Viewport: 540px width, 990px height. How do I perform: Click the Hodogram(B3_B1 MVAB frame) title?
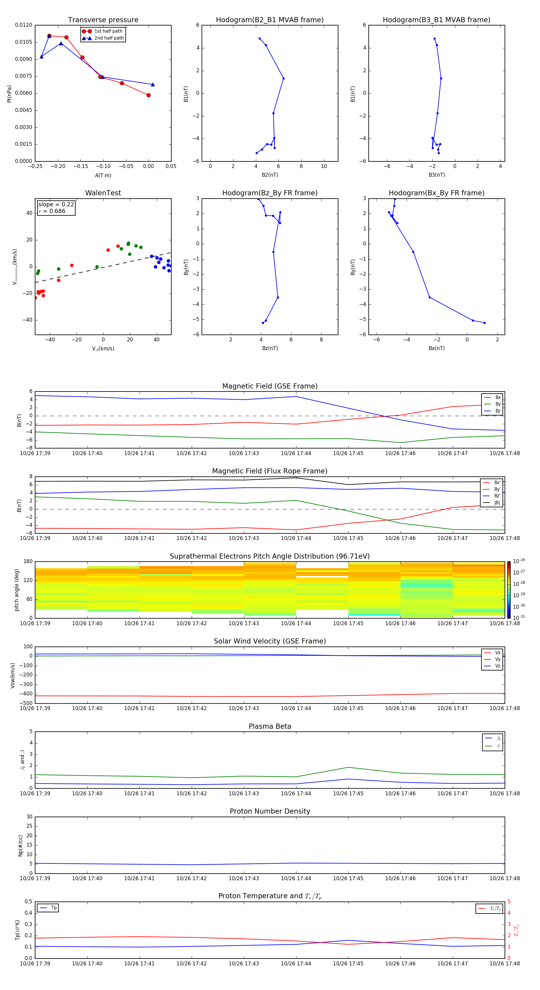(x=436, y=20)
